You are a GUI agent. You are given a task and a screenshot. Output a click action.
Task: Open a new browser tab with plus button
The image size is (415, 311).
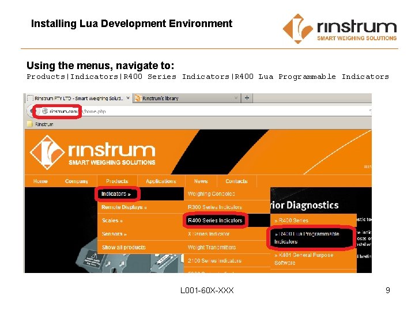[247, 98]
